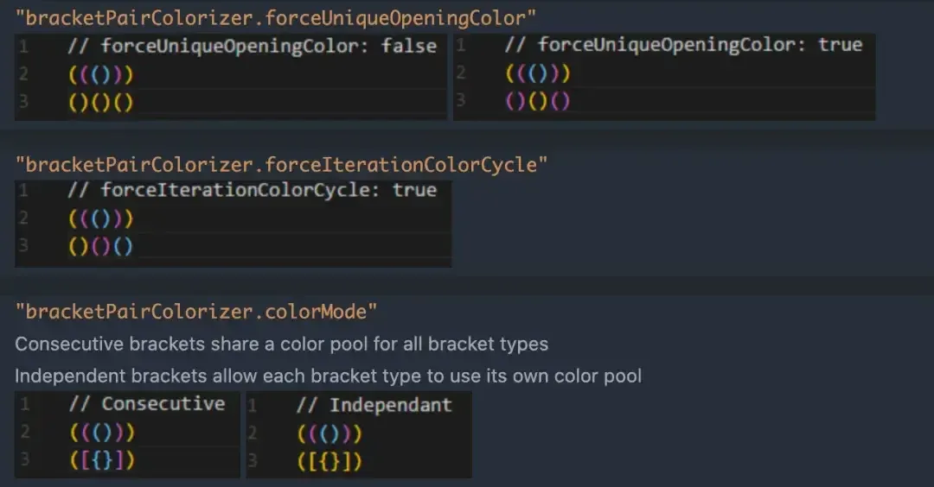Click "()()()" line in forceUniqueOpeningColor false example

coord(101,103)
